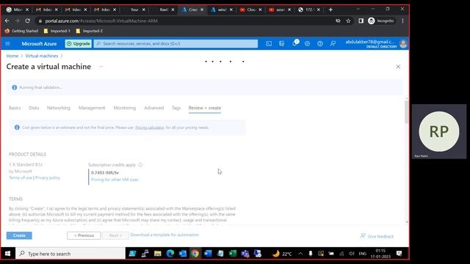Open Azure notifications bell
Screen dimensions: 470x264
[x=294, y=44]
